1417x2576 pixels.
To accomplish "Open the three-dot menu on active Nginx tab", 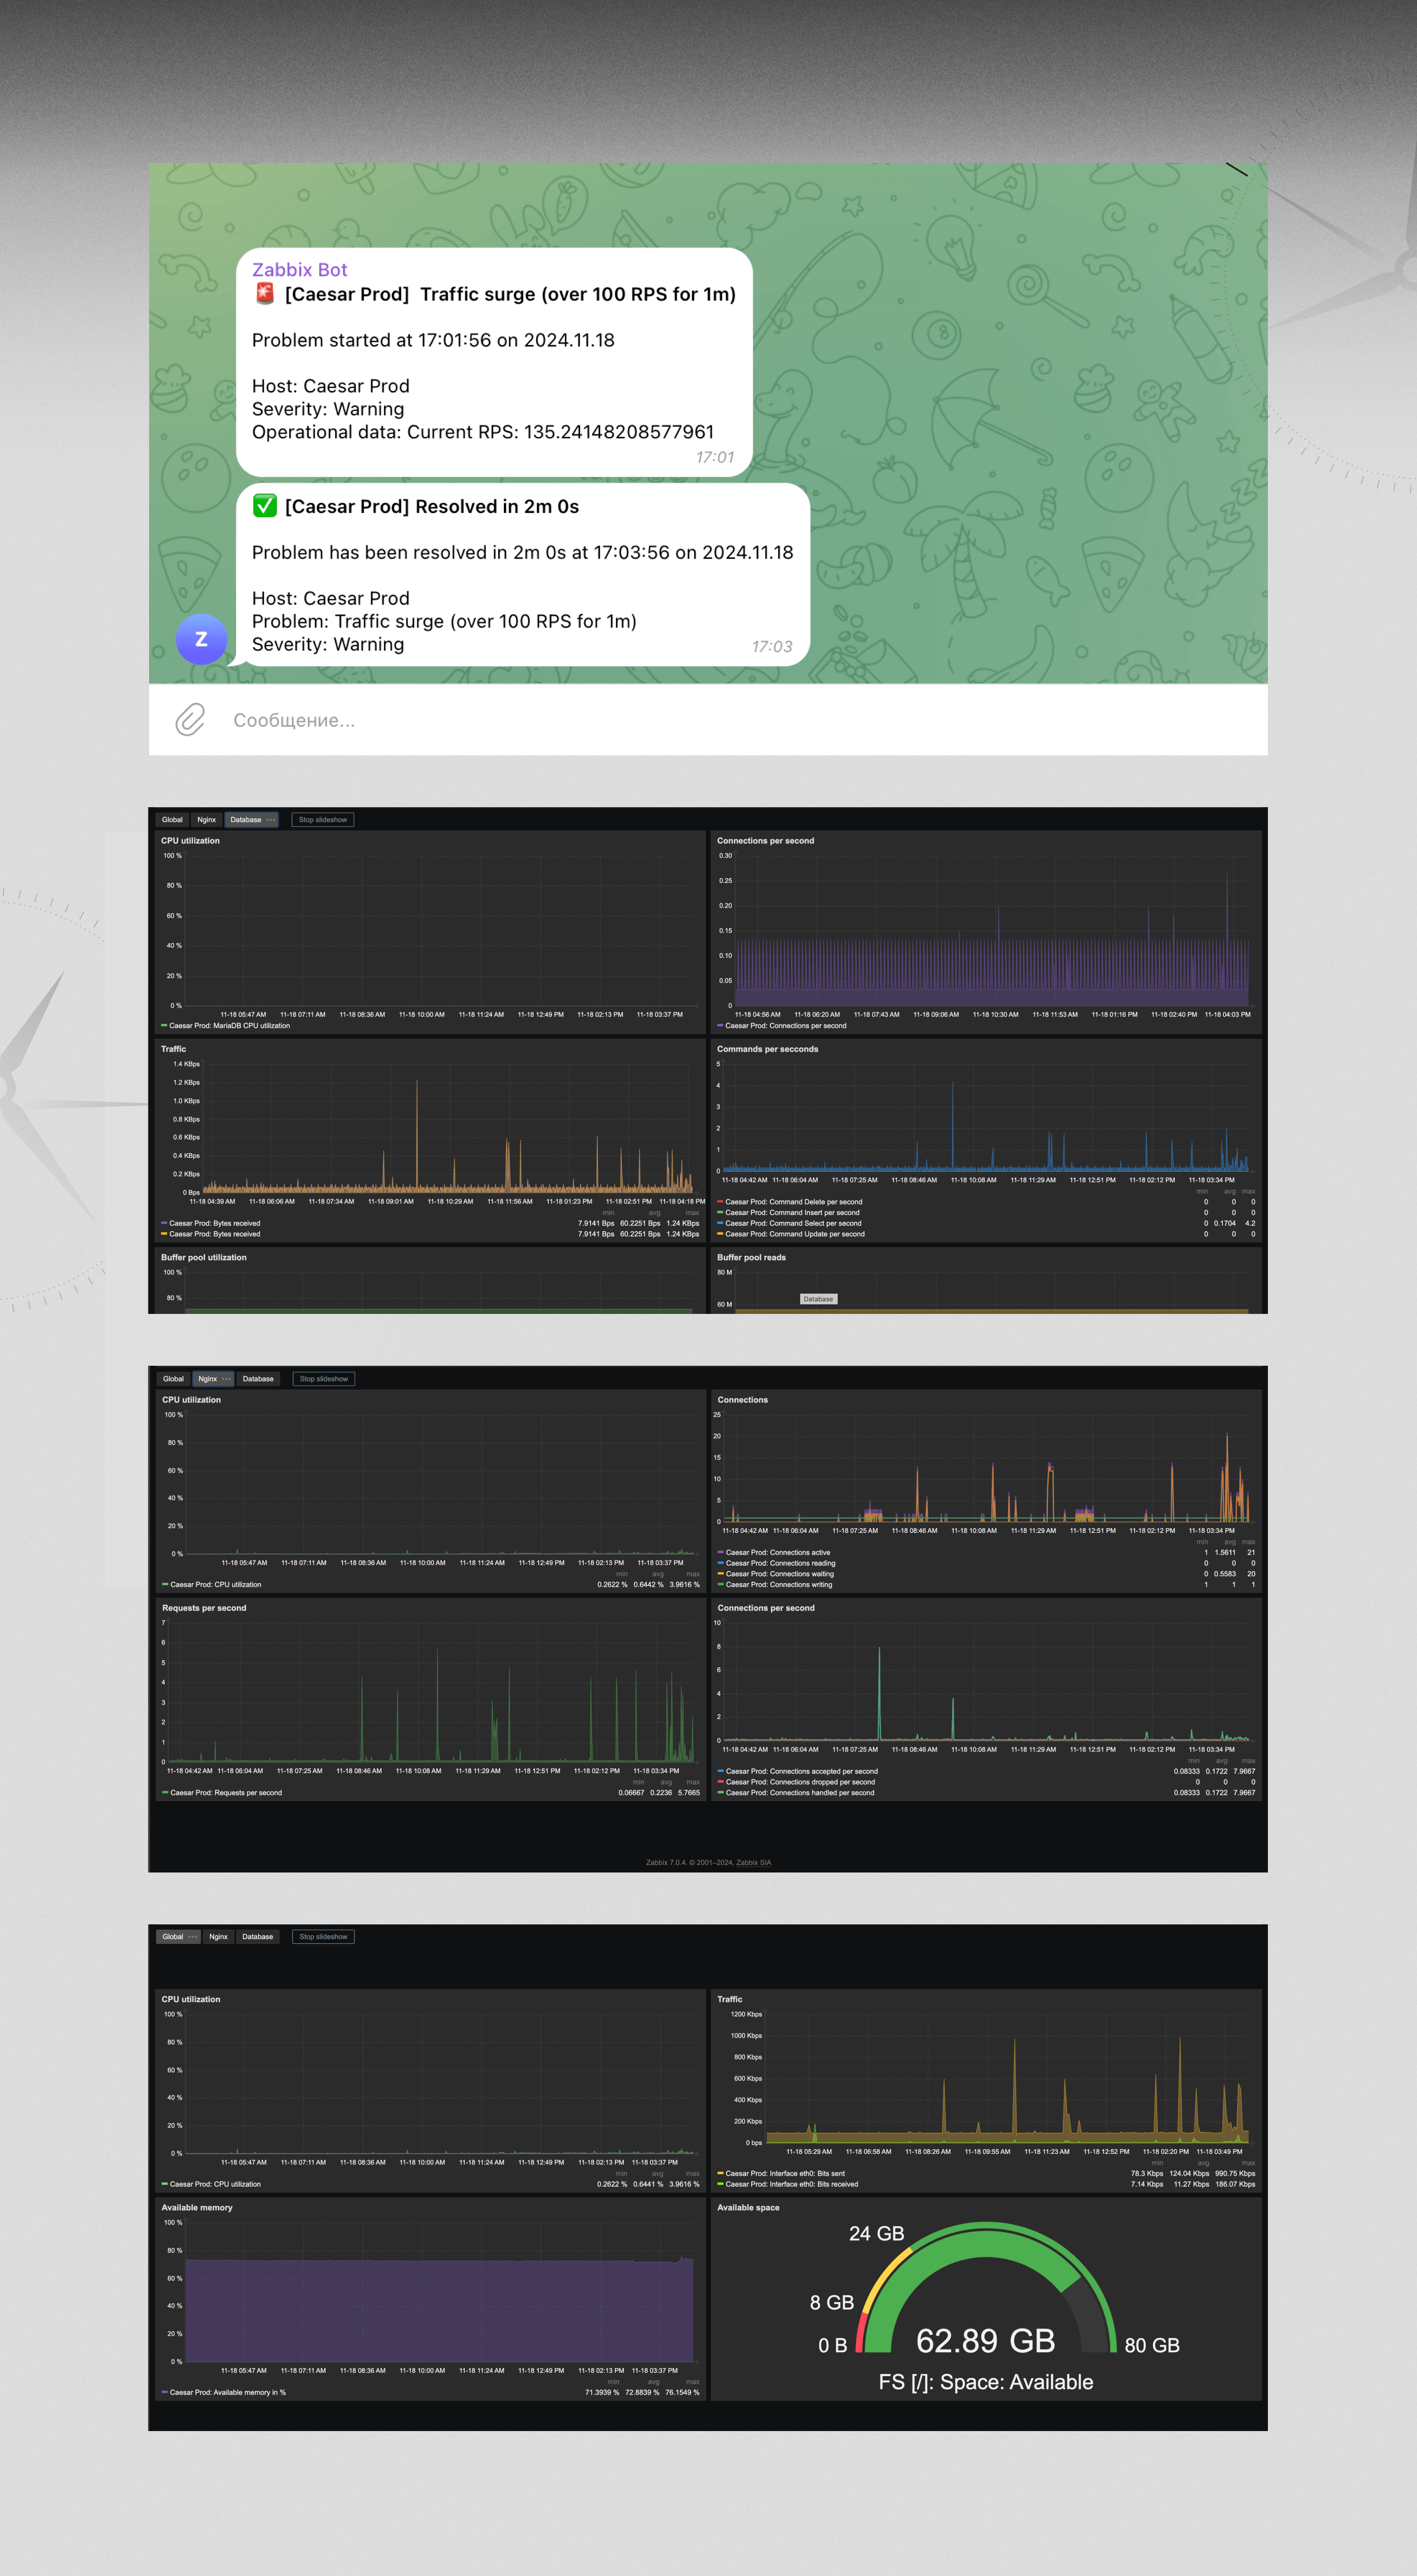I will pyautogui.click(x=227, y=1379).
